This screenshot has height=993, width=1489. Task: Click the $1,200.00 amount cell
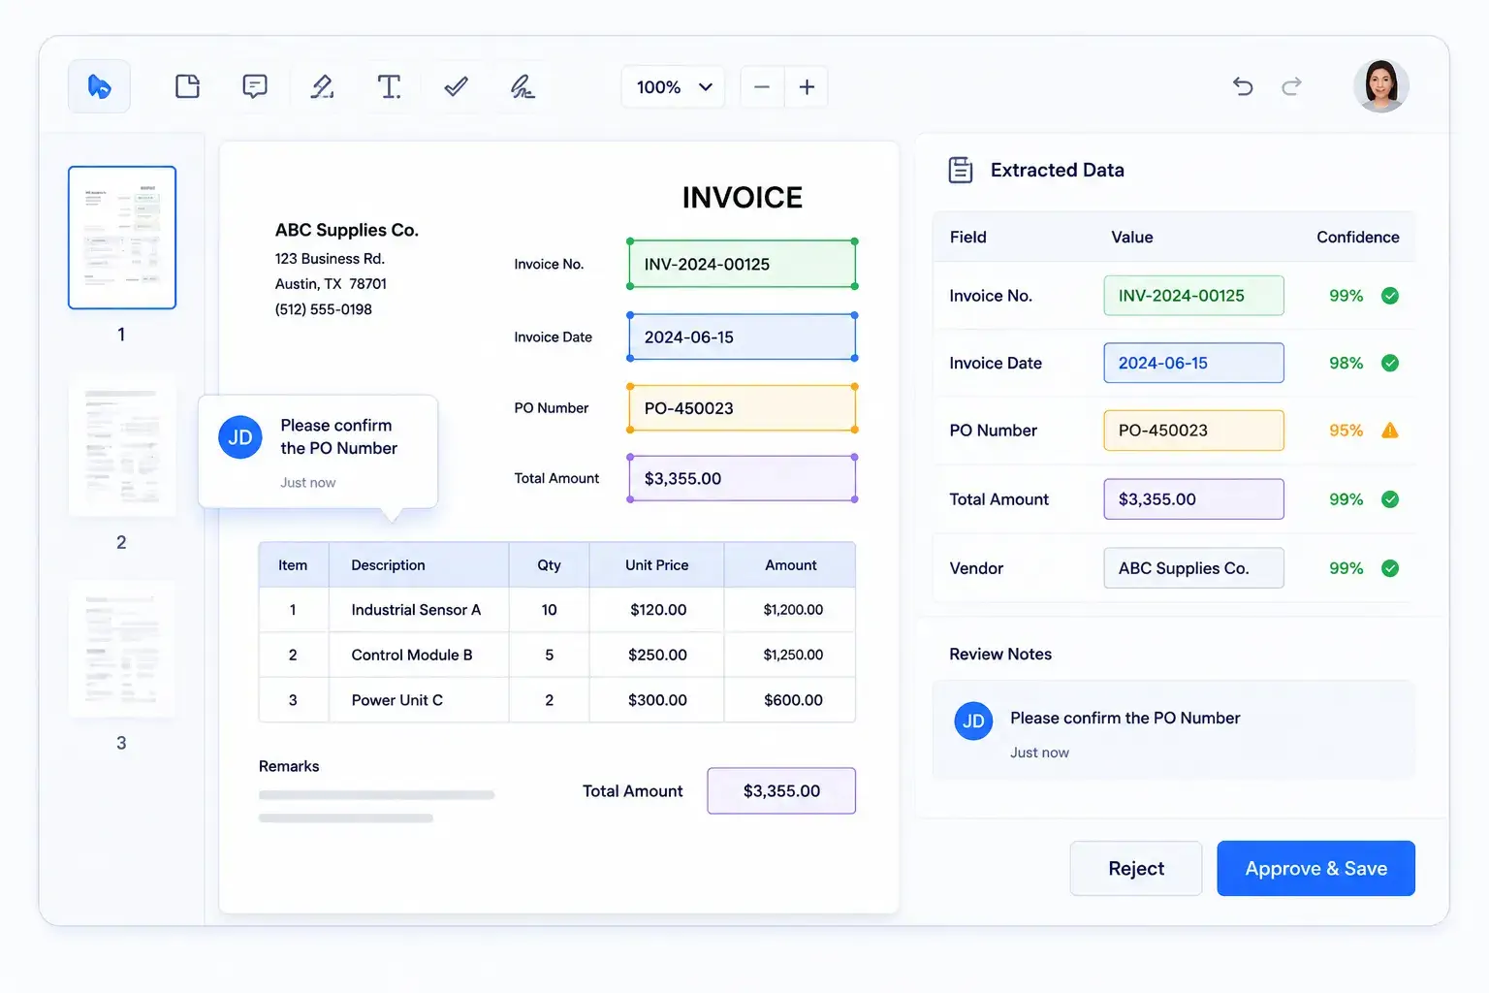coord(792,610)
